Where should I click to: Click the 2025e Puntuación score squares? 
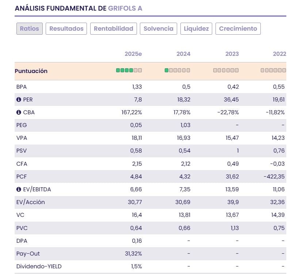(x=129, y=70)
